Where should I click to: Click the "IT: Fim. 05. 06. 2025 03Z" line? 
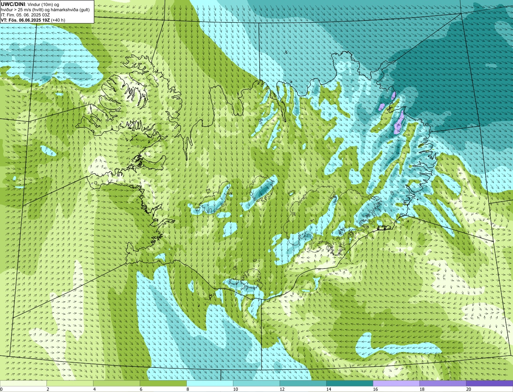pos(25,14)
